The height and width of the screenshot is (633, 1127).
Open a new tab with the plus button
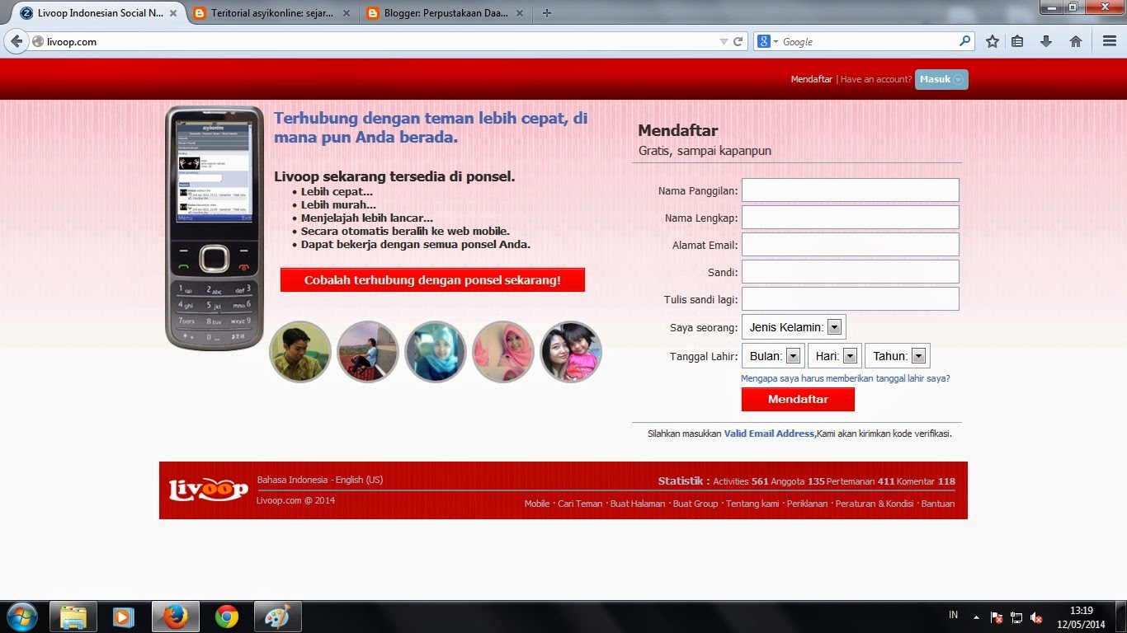point(547,13)
